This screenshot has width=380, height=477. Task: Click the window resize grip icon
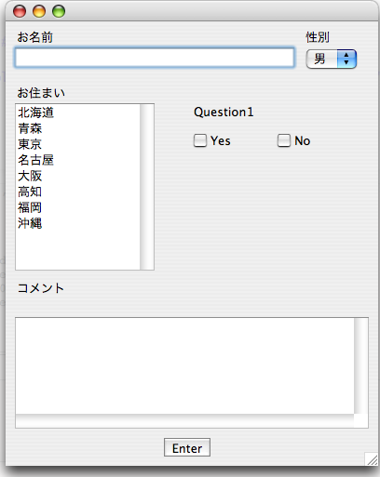[372, 459]
